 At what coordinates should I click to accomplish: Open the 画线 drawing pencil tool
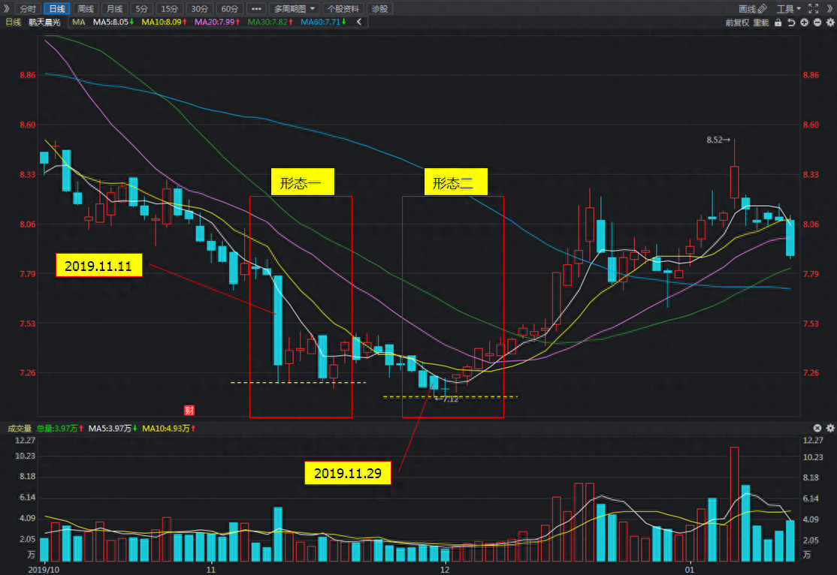[x=752, y=8]
